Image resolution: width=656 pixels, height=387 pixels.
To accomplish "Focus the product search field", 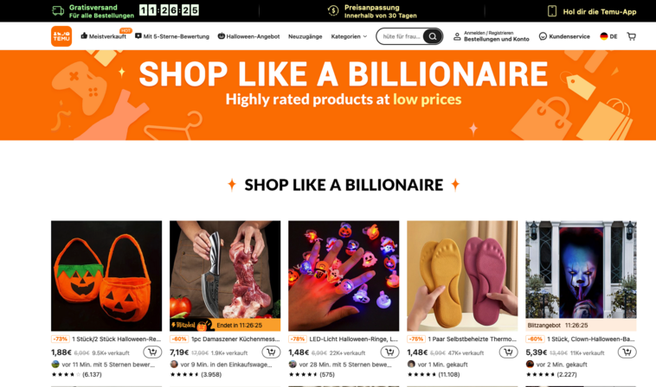I will pyautogui.click(x=402, y=36).
